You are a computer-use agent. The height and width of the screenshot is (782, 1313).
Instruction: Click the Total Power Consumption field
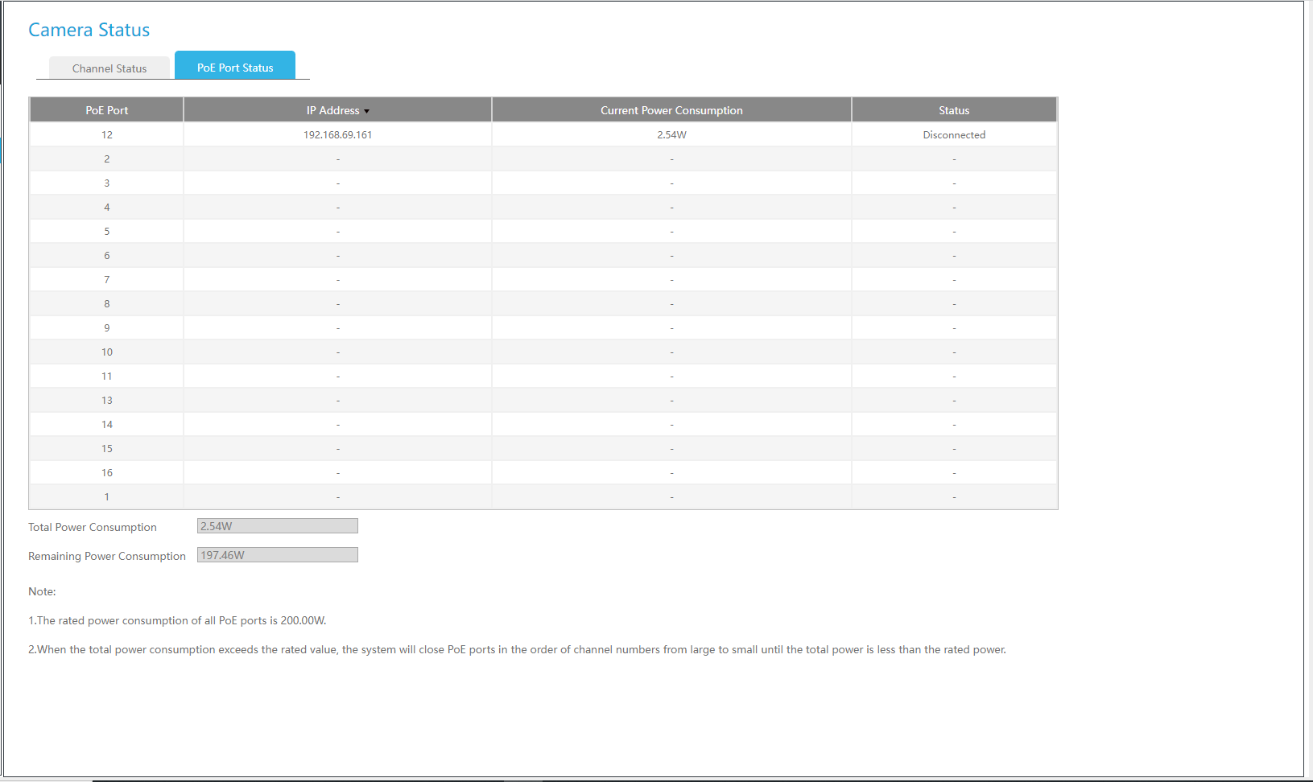[x=278, y=526]
